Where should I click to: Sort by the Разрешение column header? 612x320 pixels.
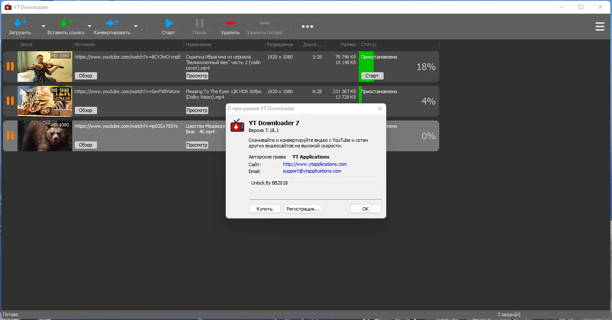pyautogui.click(x=280, y=44)
